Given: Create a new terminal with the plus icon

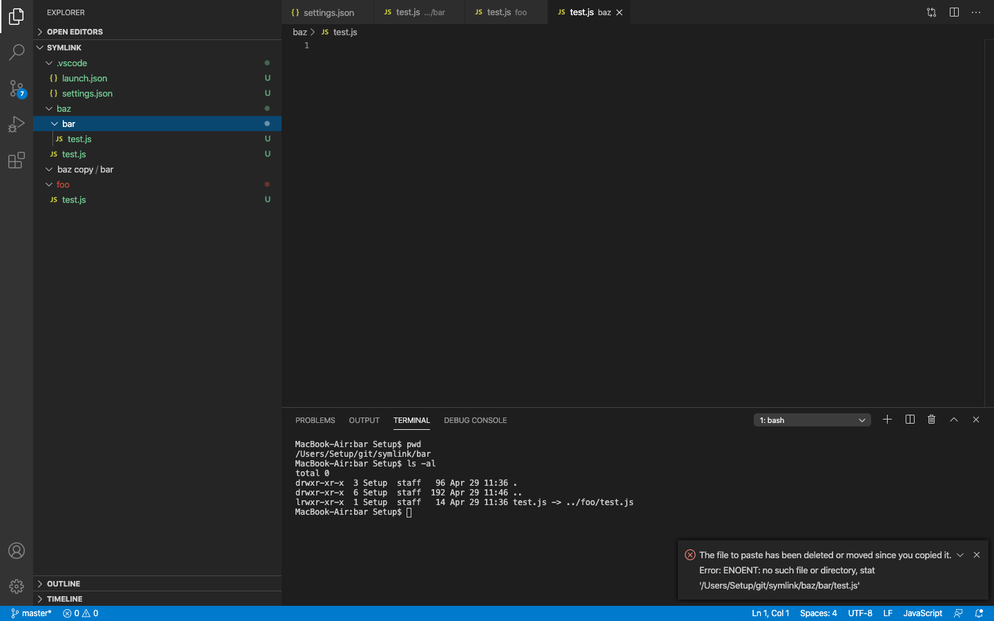Looking at the screenshot, I should tap(888, 419).
